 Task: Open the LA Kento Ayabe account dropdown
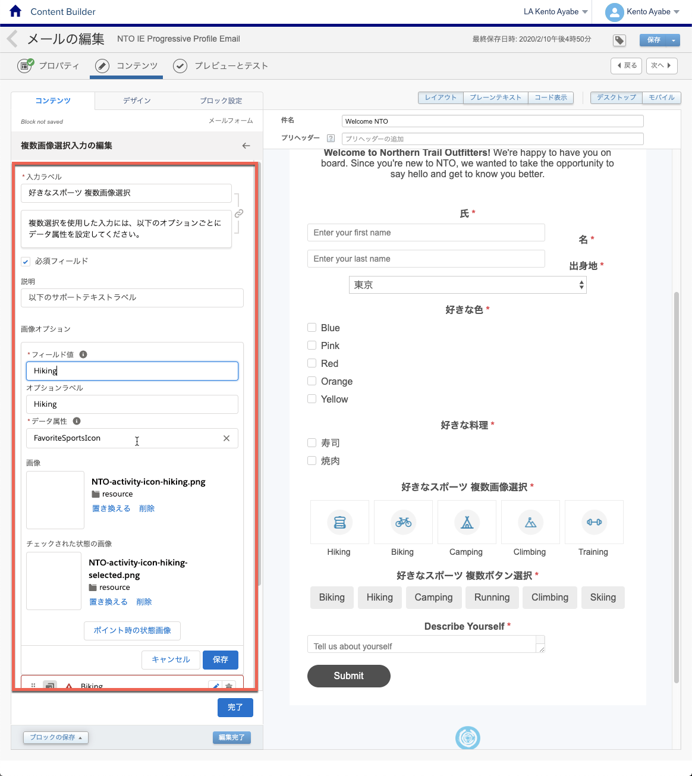tap(556, 12)
